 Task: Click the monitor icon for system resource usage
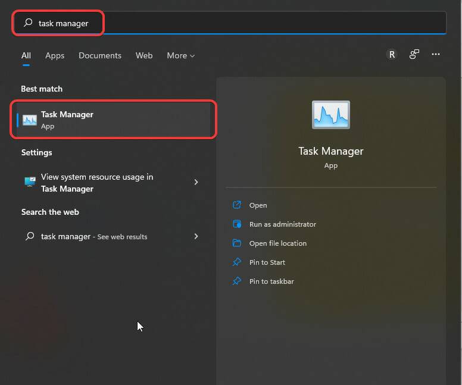point(30,182)
